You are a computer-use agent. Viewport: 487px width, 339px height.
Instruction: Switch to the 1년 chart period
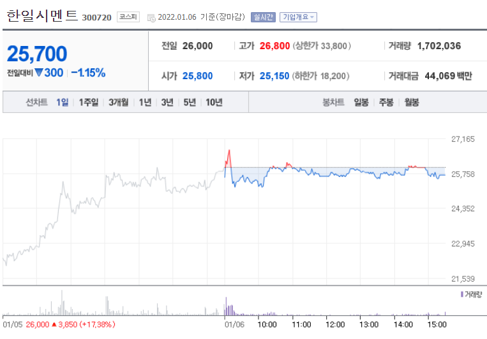(x=145, y=102)
